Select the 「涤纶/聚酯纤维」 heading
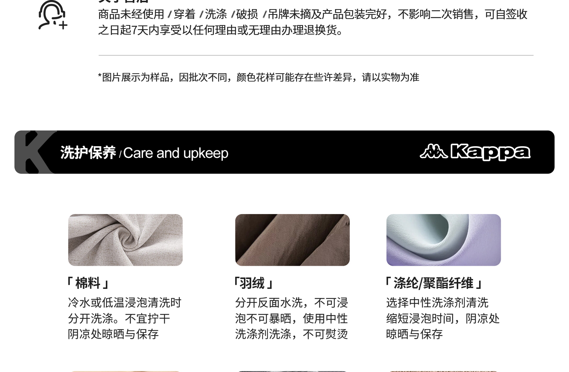This screenshot has width=569, height=372. click(434, 283)
